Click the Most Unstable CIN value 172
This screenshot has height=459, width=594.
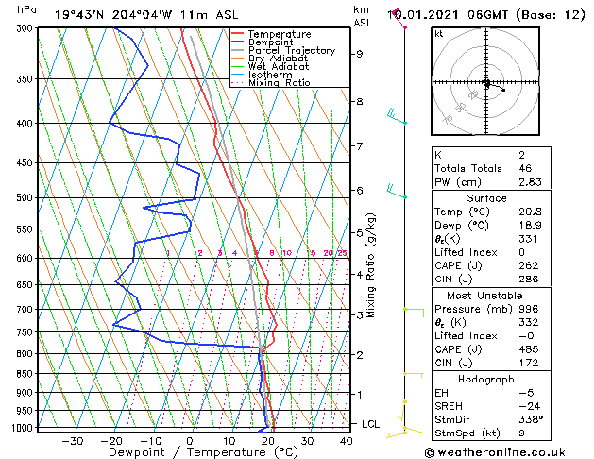click(x=529, y=364)
